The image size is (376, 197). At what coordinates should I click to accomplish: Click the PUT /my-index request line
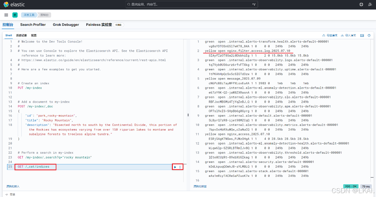(30, 88)
